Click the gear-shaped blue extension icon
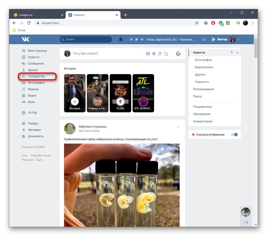 pyautogui.click(x=206, y=23)
